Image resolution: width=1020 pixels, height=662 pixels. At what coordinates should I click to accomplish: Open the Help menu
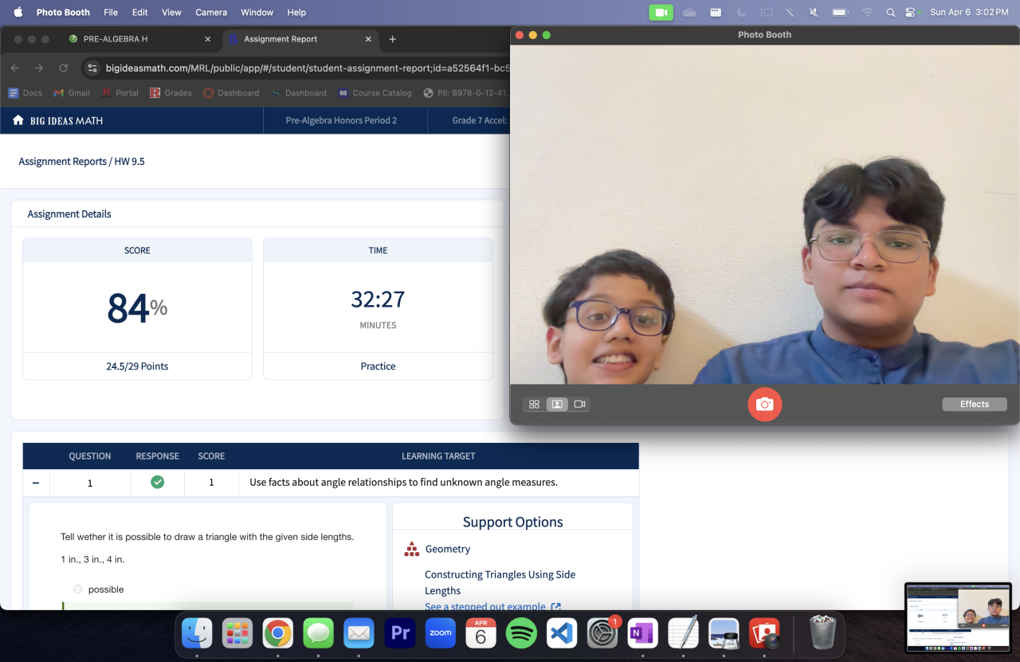tap(296, 13)
